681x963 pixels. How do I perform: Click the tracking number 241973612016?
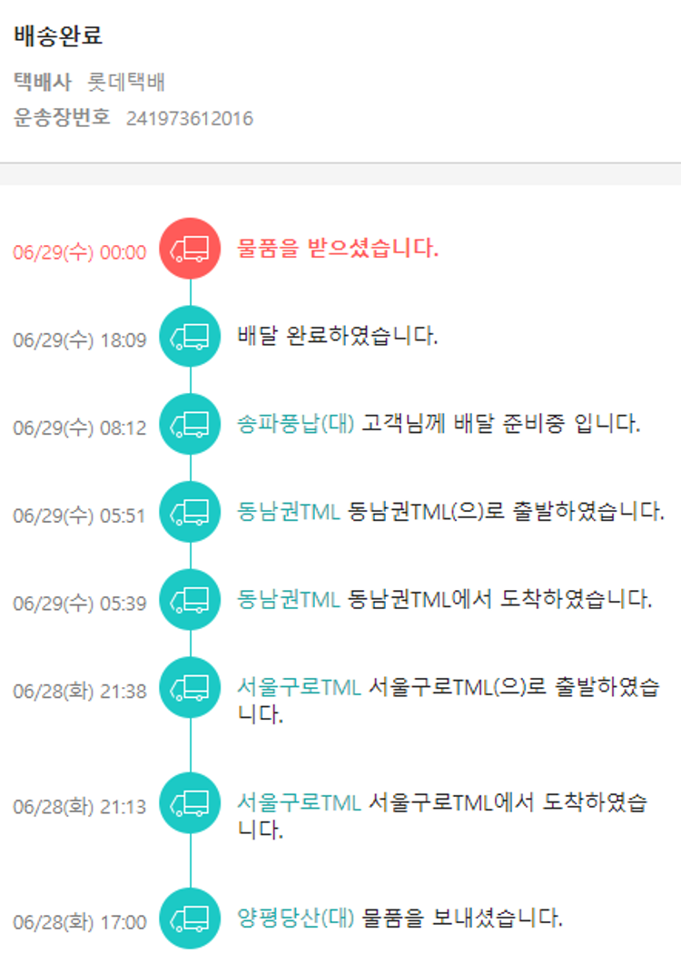coord(189,119)
